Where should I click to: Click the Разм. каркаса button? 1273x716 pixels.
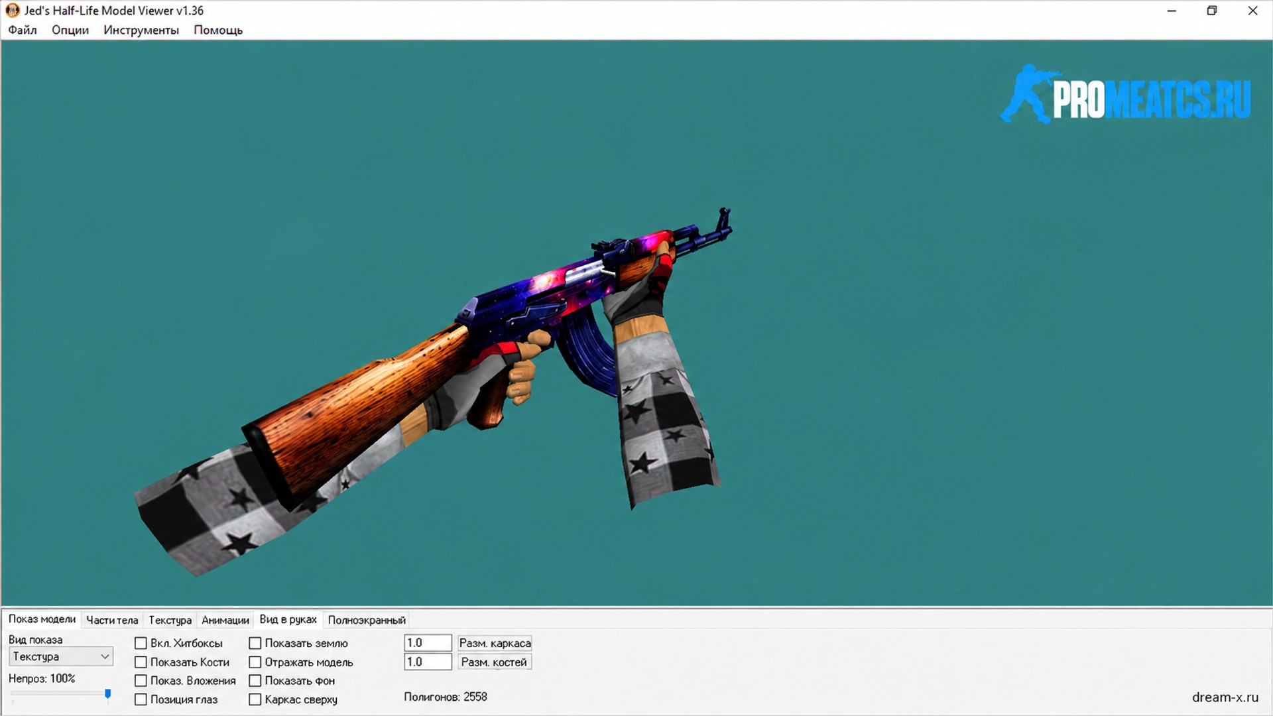(495, 643)
